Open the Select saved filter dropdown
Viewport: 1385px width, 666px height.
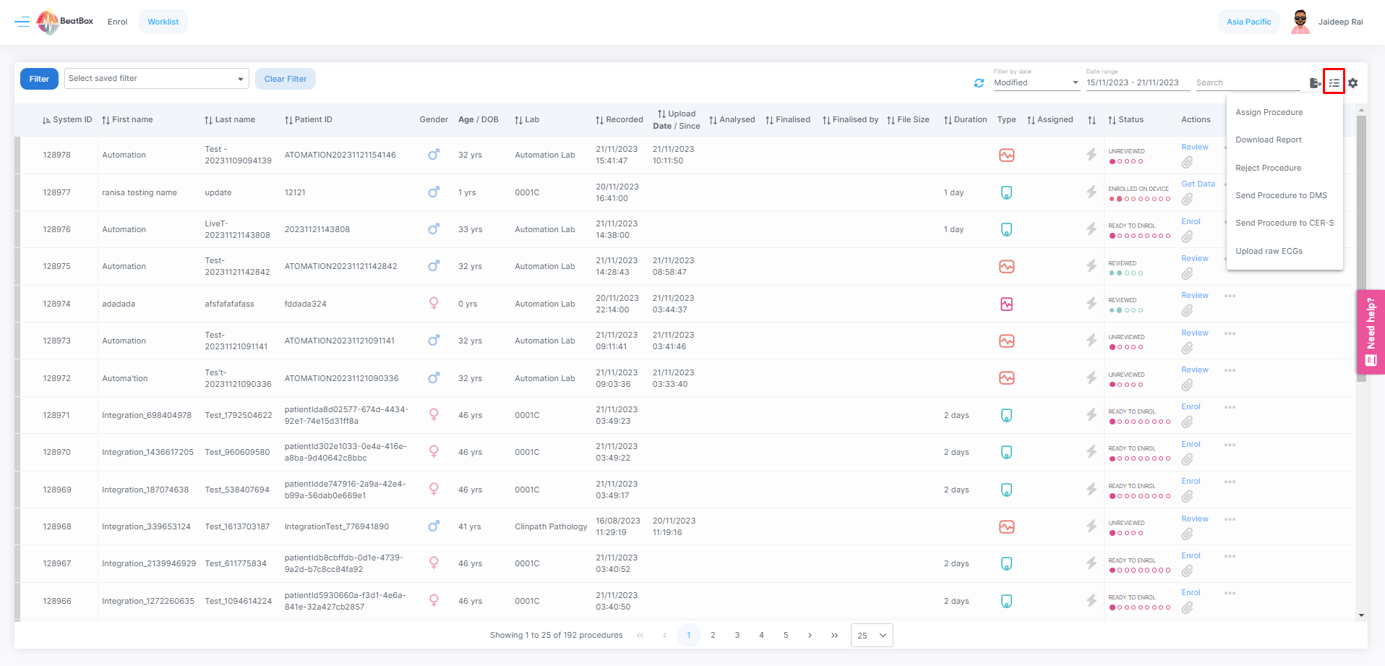pos(156,79)
